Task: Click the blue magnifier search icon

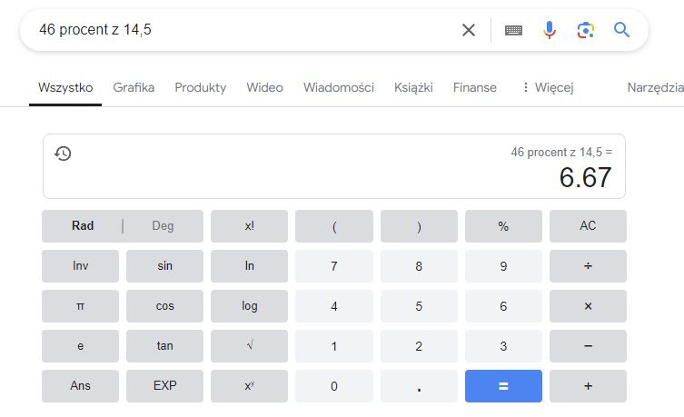Action: [621, 30]
